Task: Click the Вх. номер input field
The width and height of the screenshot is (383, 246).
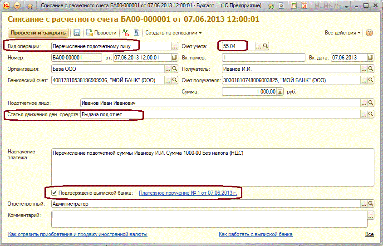Action: click(x=263, y=58)
